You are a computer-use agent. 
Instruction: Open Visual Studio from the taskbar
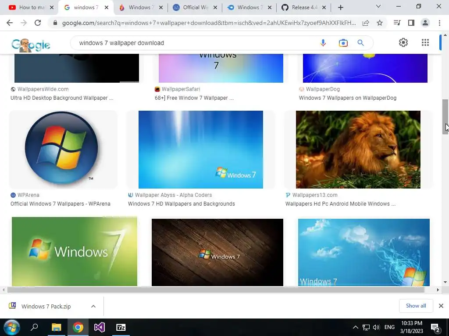(100, 327)
